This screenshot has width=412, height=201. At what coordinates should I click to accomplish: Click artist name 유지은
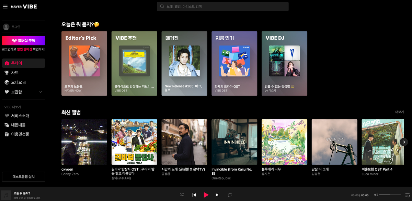tap(266, 174)
